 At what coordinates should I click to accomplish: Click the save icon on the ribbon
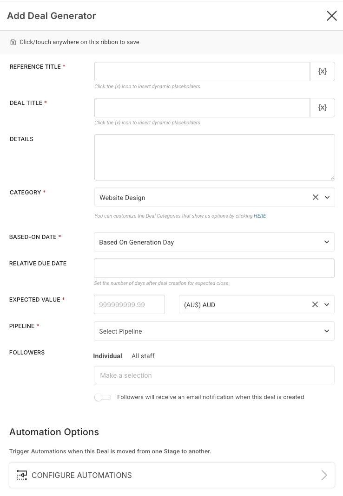(x=13, y=42)
